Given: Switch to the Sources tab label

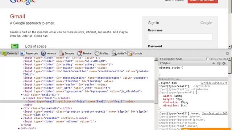Looking at the screenshot, I should (69, 53).
